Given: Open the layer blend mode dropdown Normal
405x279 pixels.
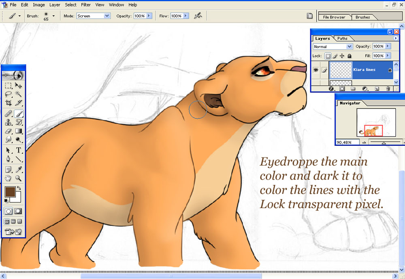Looking at the screenshot, I should coord(333,46).
